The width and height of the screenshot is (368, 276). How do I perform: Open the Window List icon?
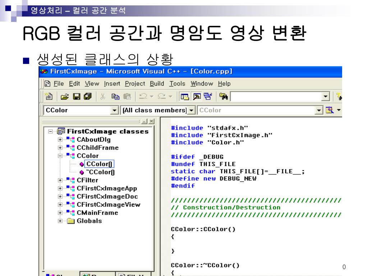pyautogui.click(x=208, y=96)
